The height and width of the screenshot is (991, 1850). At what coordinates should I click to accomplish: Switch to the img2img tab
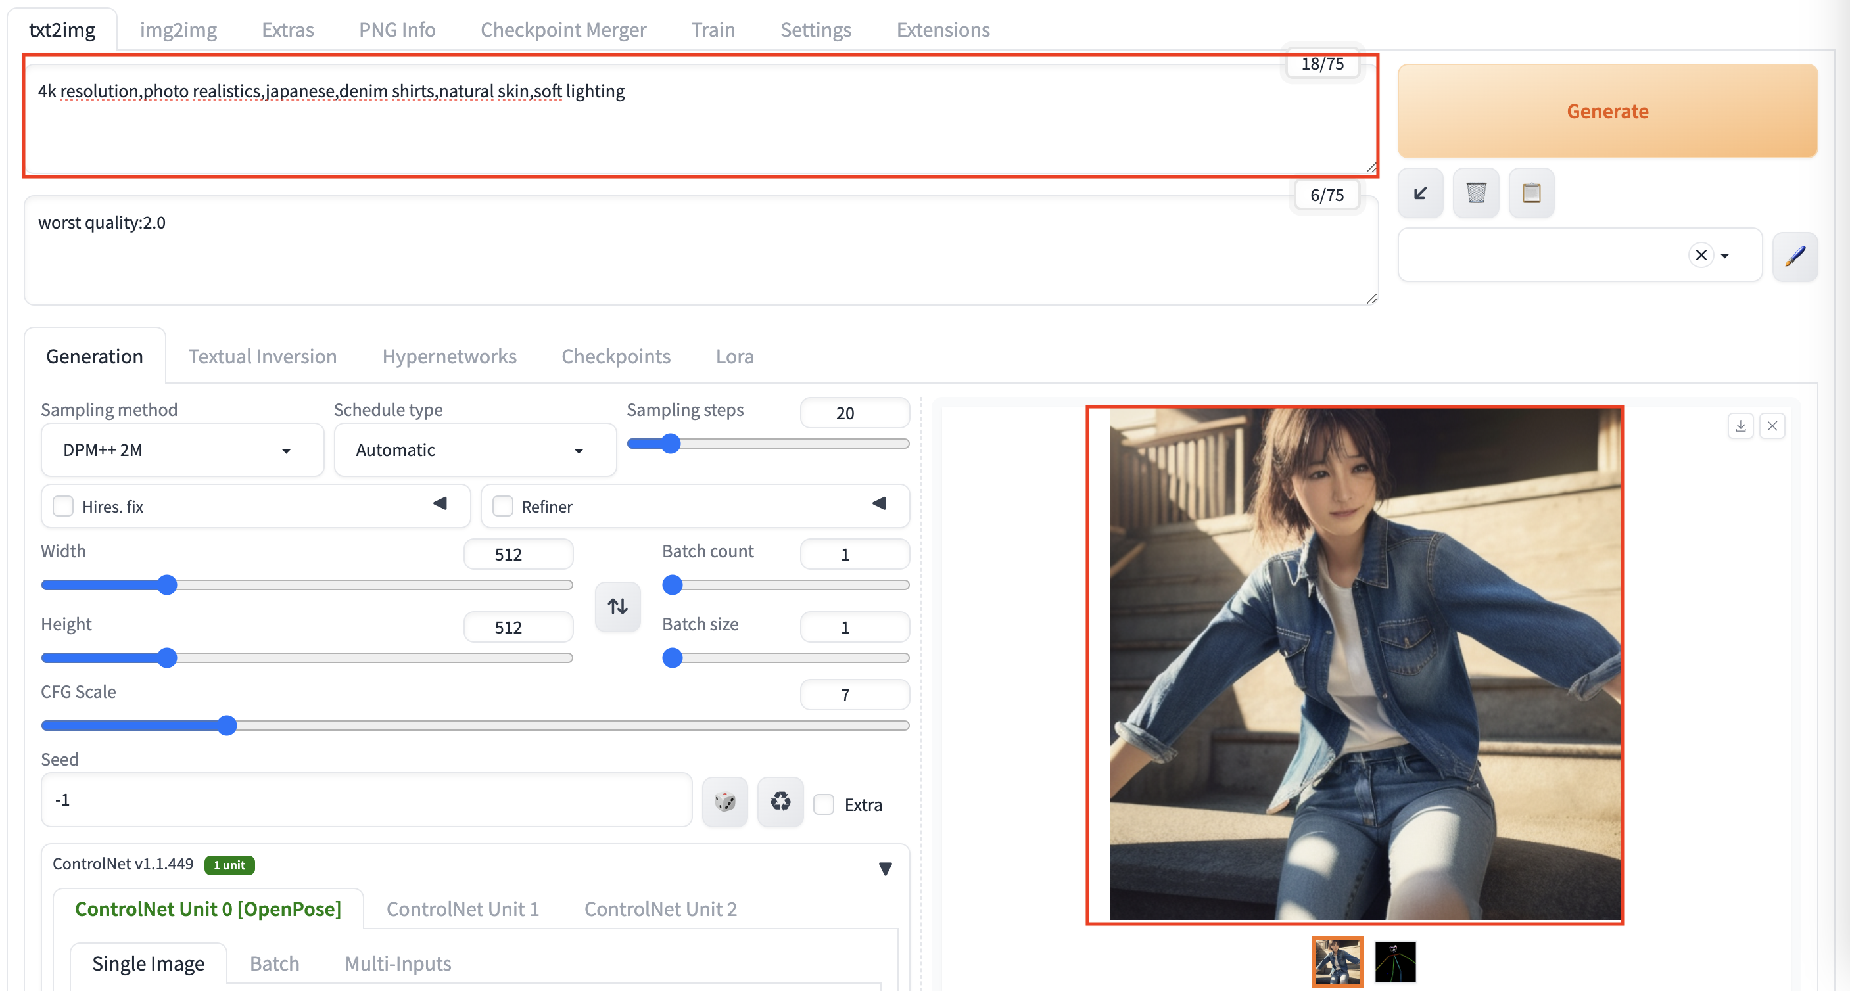[179, 30]
